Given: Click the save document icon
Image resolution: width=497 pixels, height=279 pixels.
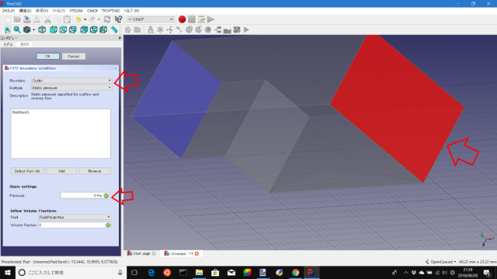Looking at the screenshot, I should pyautogui.click(x=27, y=19).
